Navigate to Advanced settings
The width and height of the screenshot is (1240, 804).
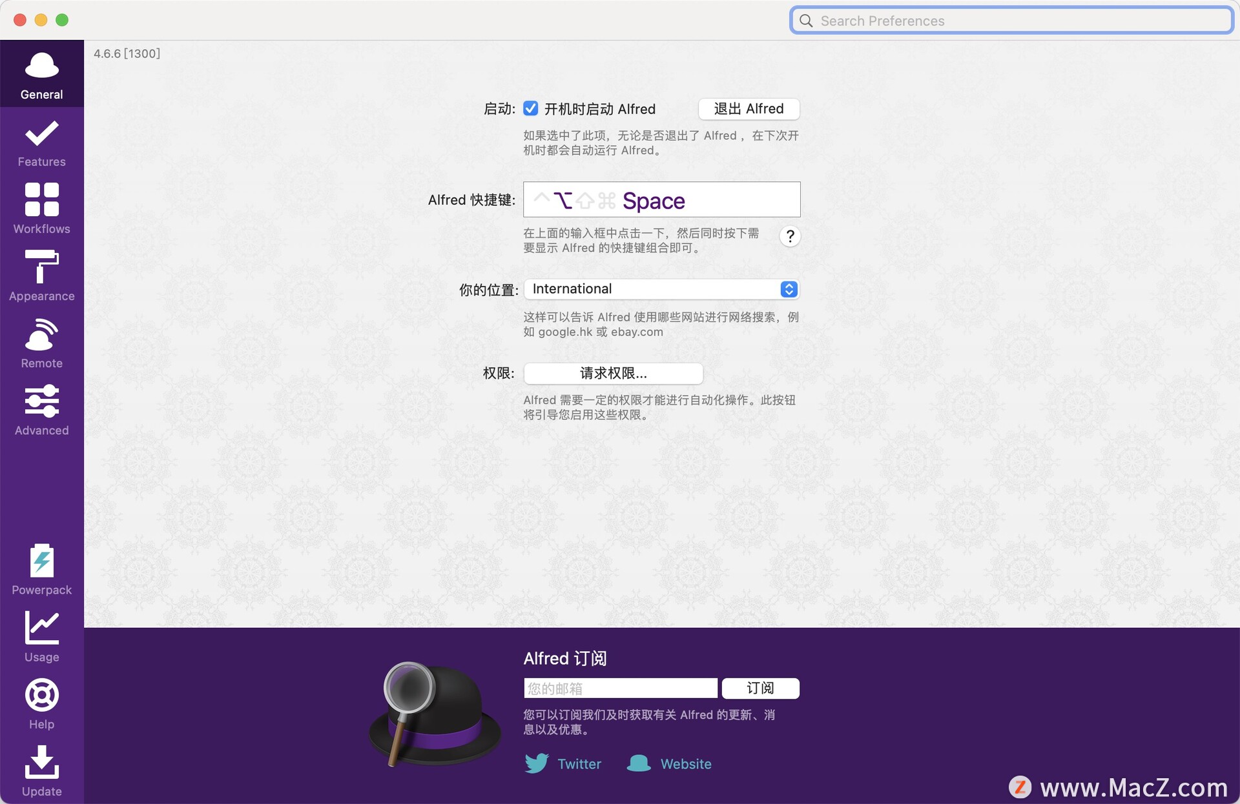41,411
